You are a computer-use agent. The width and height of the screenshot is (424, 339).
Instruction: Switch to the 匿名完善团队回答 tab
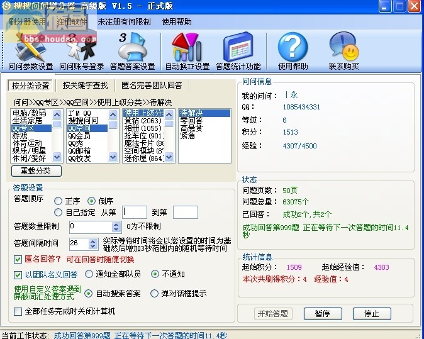[152, 86]
